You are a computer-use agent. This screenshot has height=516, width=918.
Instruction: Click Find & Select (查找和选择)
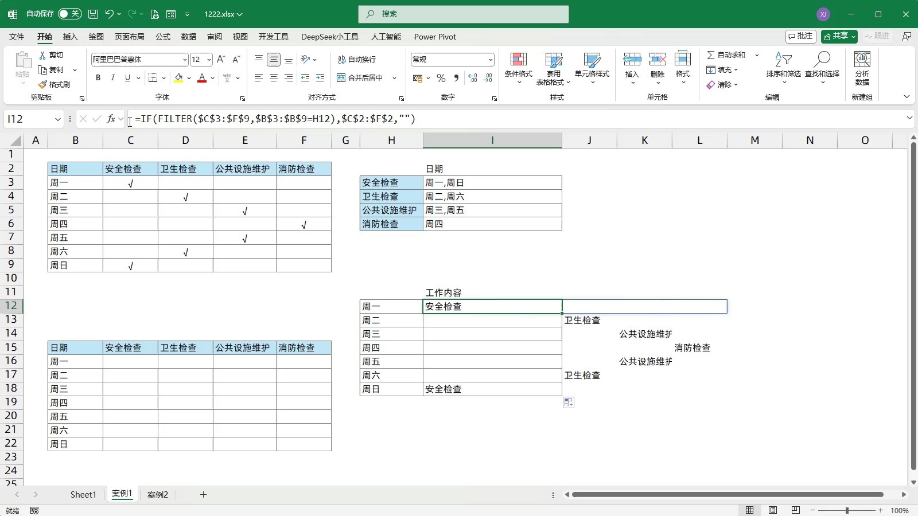(822, 68)
